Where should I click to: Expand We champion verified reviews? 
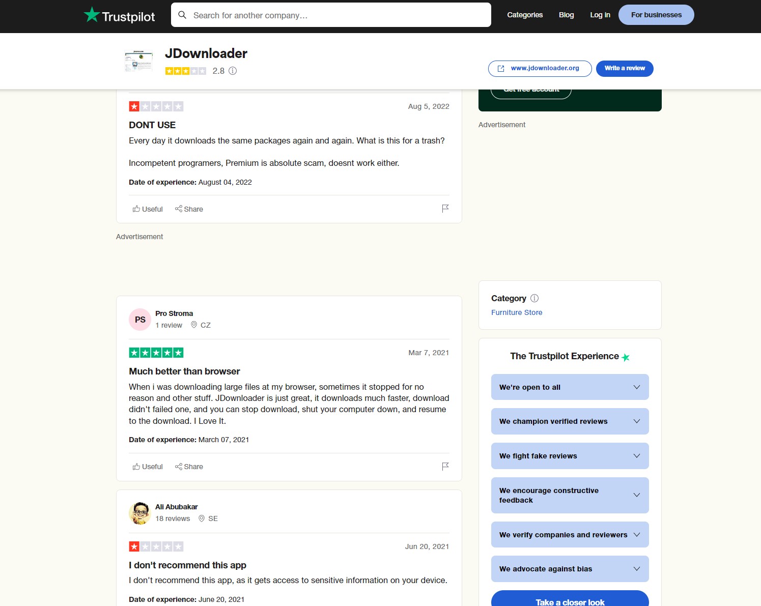(570, 421)
